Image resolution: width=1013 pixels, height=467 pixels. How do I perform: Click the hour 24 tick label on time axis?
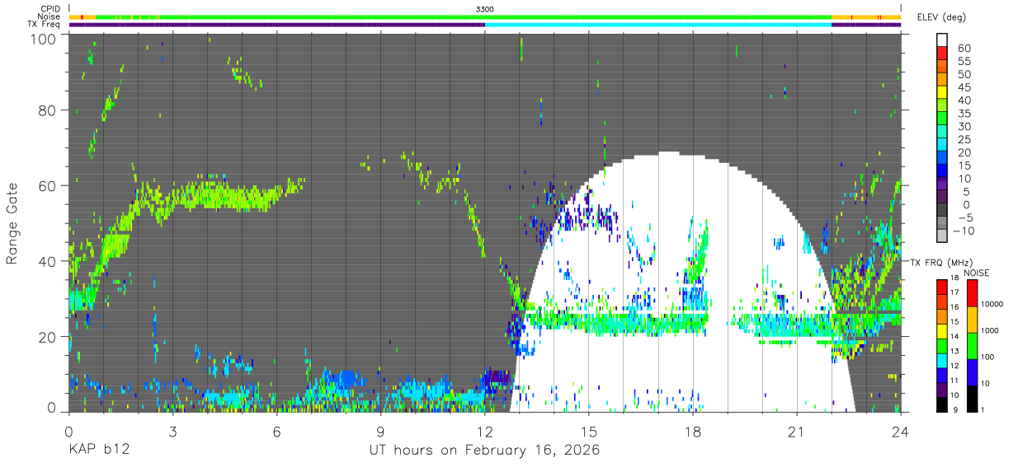pyautogui.click(x=901, y=432)
